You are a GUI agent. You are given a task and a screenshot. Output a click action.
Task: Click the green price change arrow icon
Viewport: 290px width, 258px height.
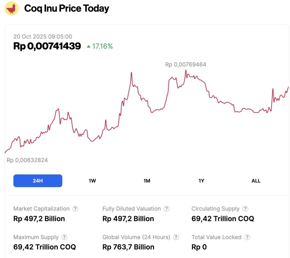coord(89,46)
